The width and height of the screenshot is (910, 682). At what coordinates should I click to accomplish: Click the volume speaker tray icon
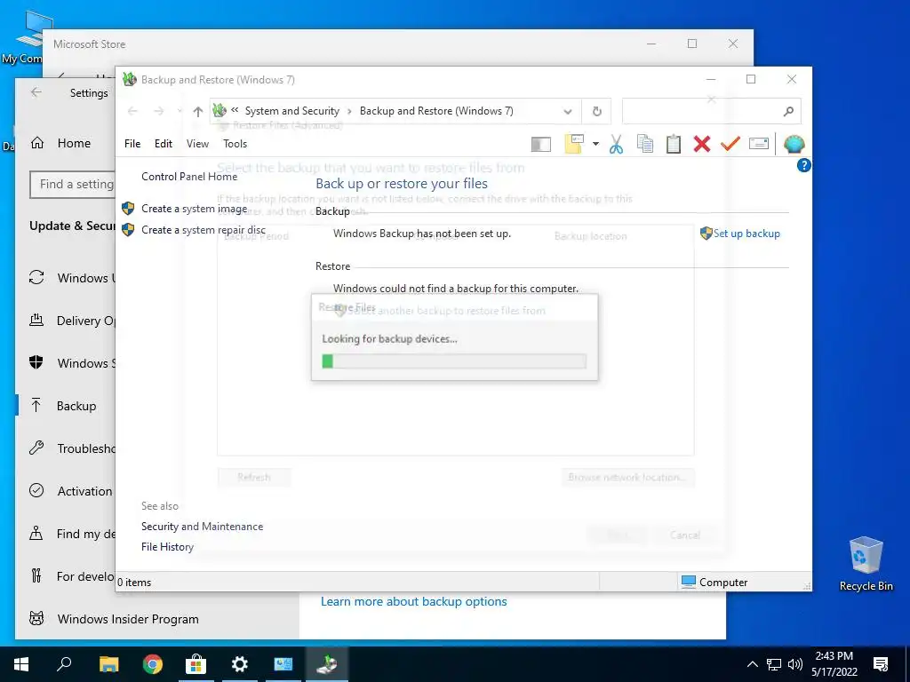[x=795, y=664]
